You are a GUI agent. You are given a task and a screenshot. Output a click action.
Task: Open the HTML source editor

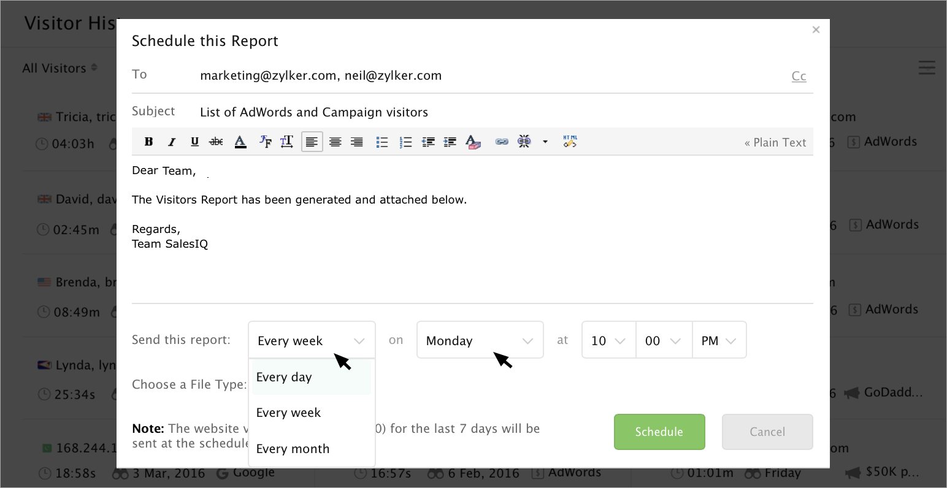[570, 142]
